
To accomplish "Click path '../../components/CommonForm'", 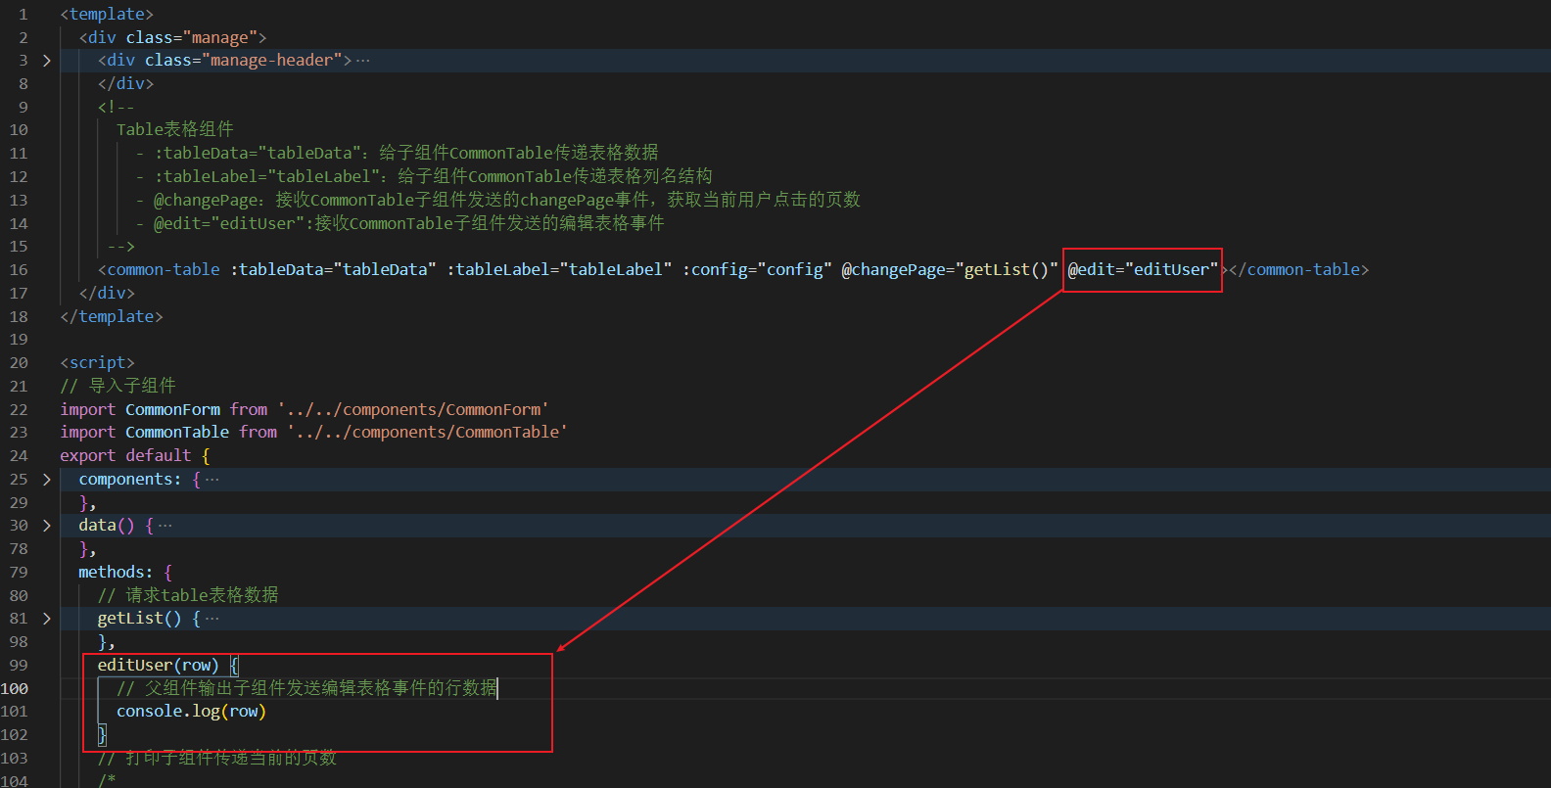I will pos(413,409).
